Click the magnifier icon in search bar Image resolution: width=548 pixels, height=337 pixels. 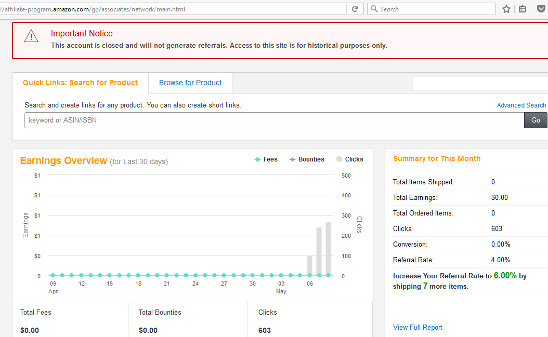pyautogui.click(x=374, y=9)
